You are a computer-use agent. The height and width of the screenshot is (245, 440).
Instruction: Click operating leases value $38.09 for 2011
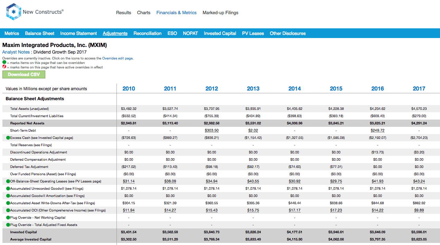(170, 181)
